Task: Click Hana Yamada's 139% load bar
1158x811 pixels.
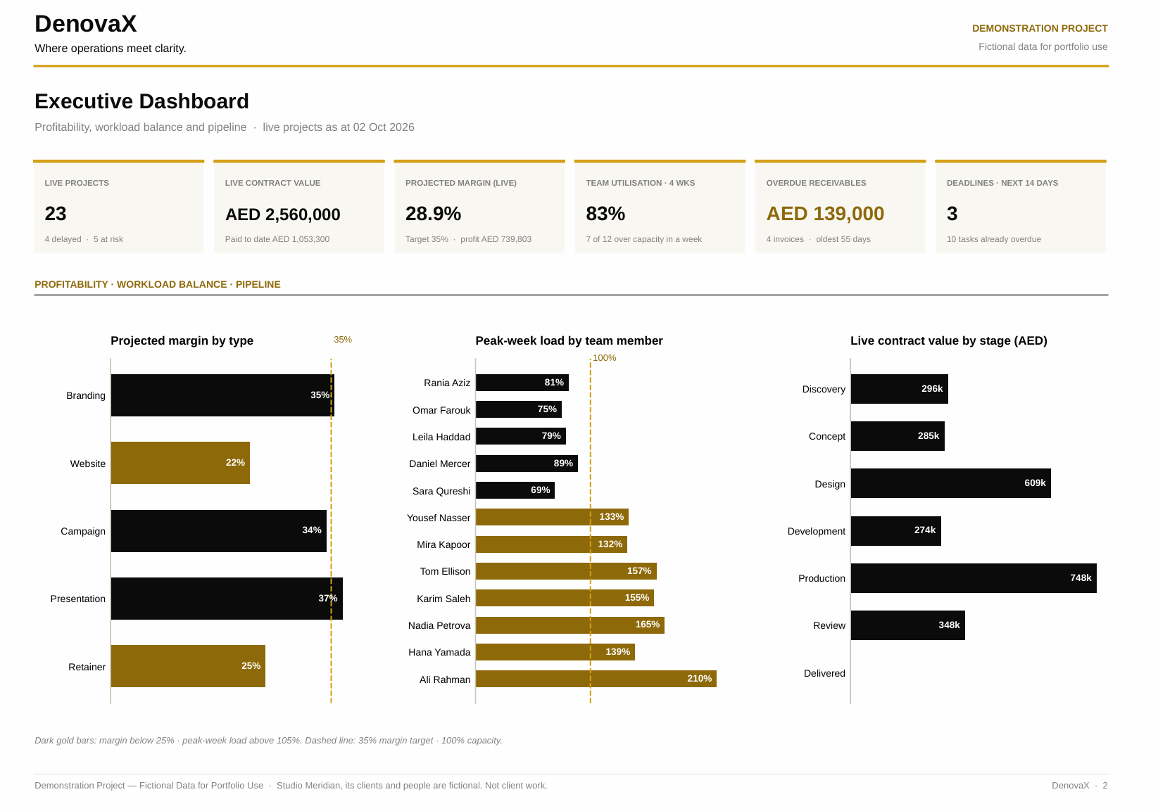Action: [x=555, y=652]
